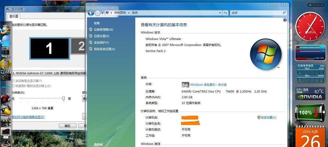Open System Protection (系统保护) link
This screenshot has height=147, width=328.
[x=101, y=43]
